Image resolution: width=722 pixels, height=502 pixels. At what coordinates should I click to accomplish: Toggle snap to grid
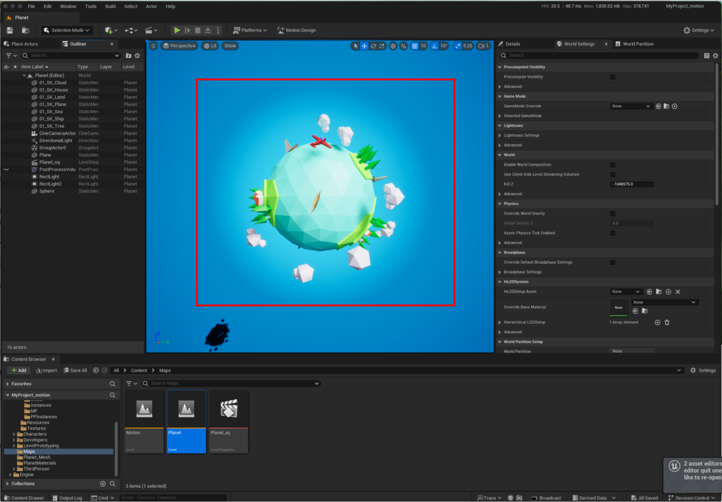[x=414, y=46]
